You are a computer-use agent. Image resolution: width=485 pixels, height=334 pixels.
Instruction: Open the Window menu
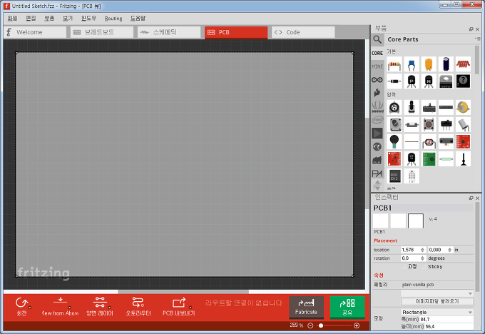(x=88, y=19)
